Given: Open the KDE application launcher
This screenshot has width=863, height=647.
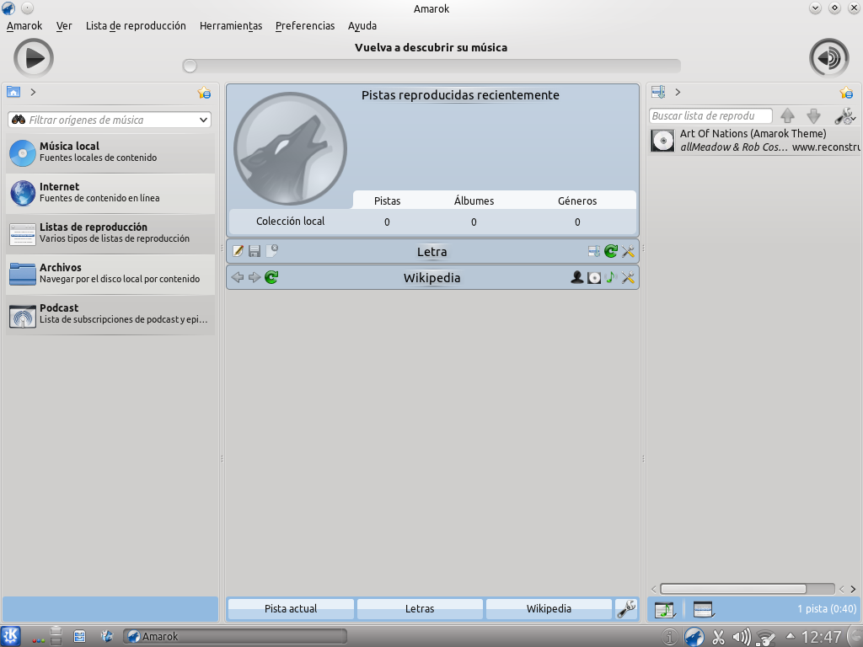Looking at the screenshot, I should [10, 637].
